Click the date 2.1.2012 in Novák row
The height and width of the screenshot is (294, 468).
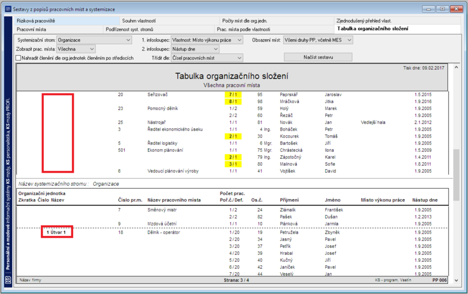(422, 122)
